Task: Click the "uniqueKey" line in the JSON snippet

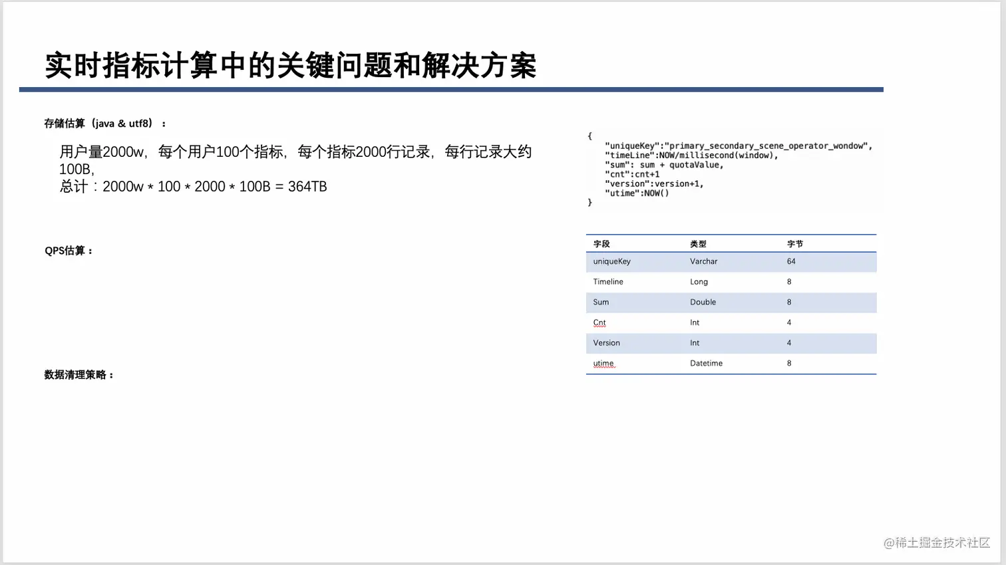Action: click(x=739, y=146)
